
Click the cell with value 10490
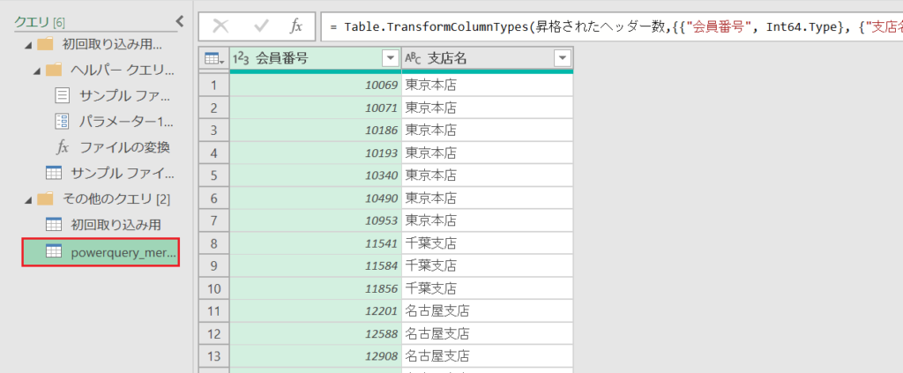click(x=316, y=198)
